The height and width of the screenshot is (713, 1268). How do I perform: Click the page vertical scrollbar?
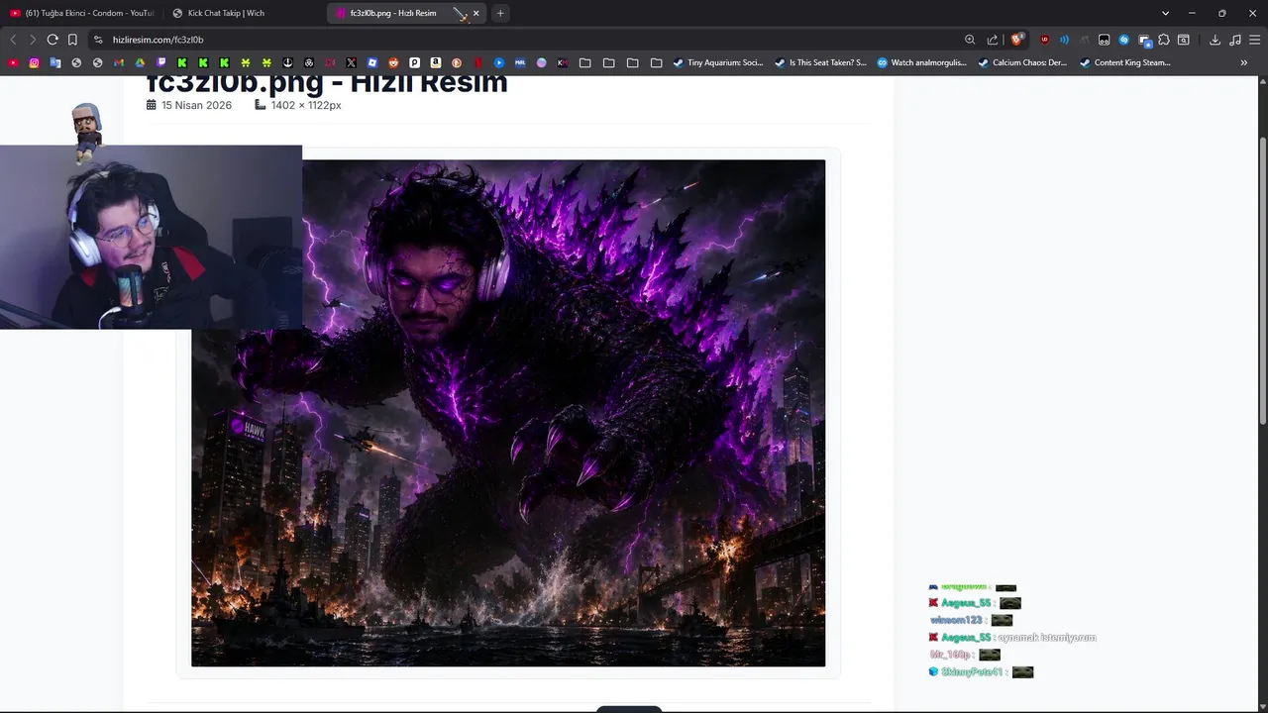(x=1262, y=282)
